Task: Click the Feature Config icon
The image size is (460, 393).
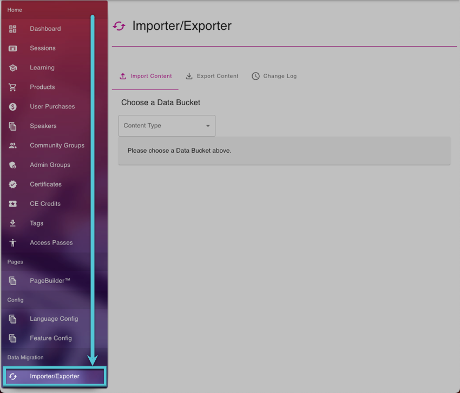Action: click(12, 338)
